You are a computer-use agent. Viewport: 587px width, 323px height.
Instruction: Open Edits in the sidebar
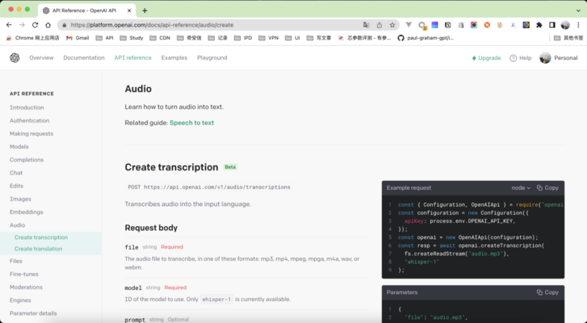click(x=16, y=186)
